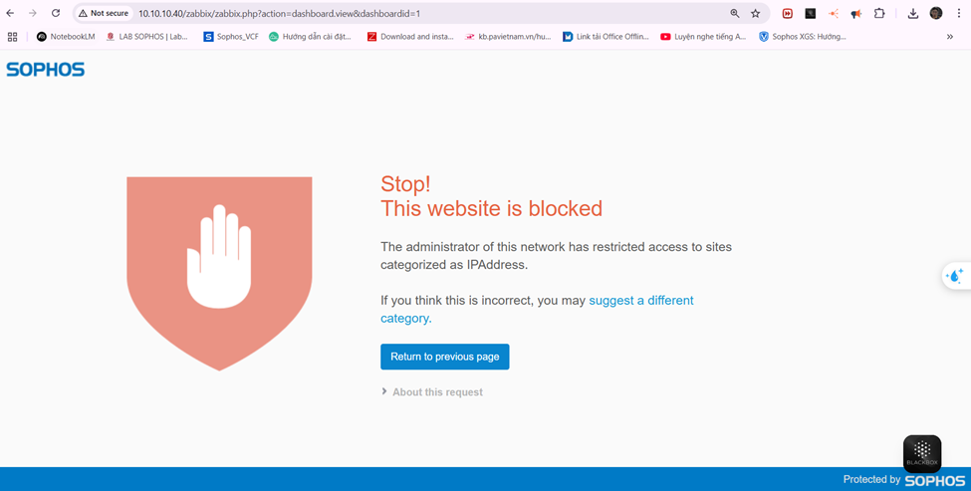Image resolution: width=971 pixels, height=491 pixels.
Task: Open the NotebookLM bookmark
Action: click(x=66, y=37)
